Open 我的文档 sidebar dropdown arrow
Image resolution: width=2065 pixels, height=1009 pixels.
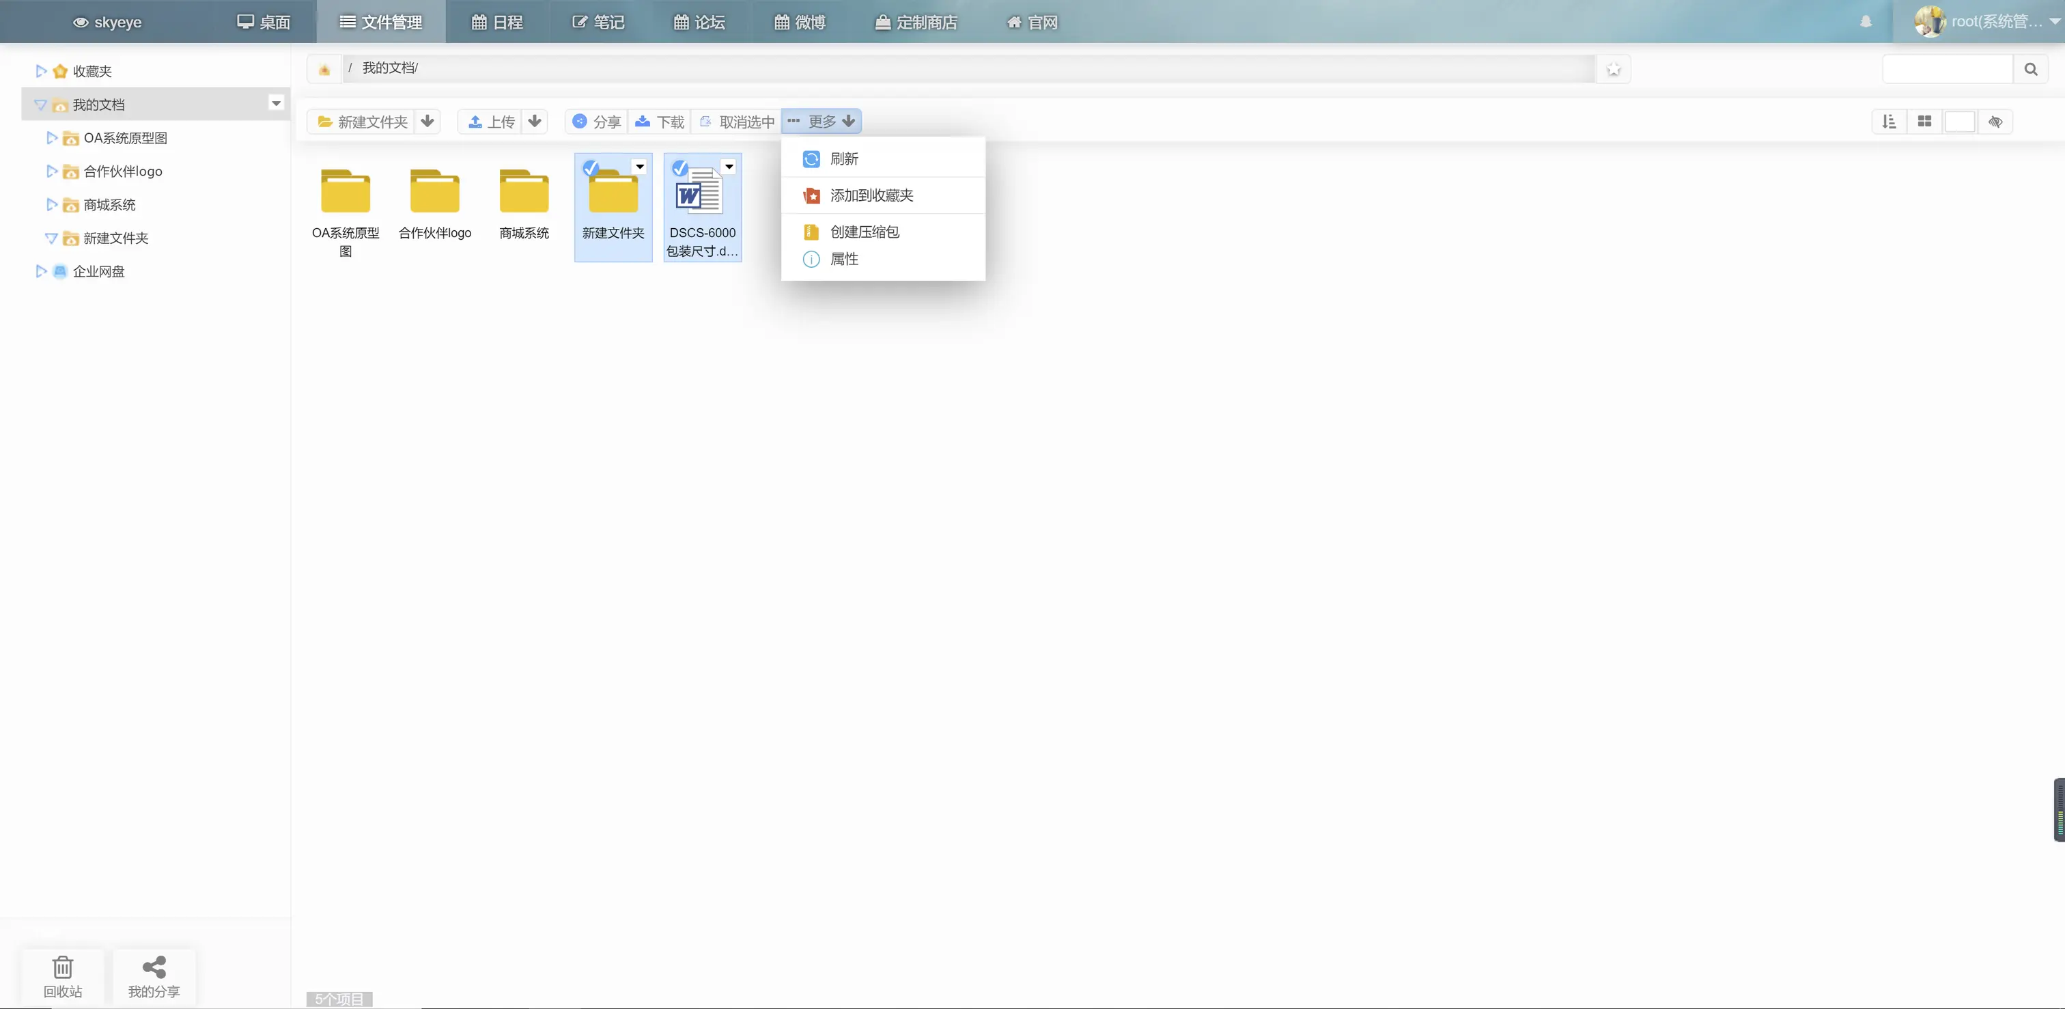pyautogui.click(x=276, y=103)
